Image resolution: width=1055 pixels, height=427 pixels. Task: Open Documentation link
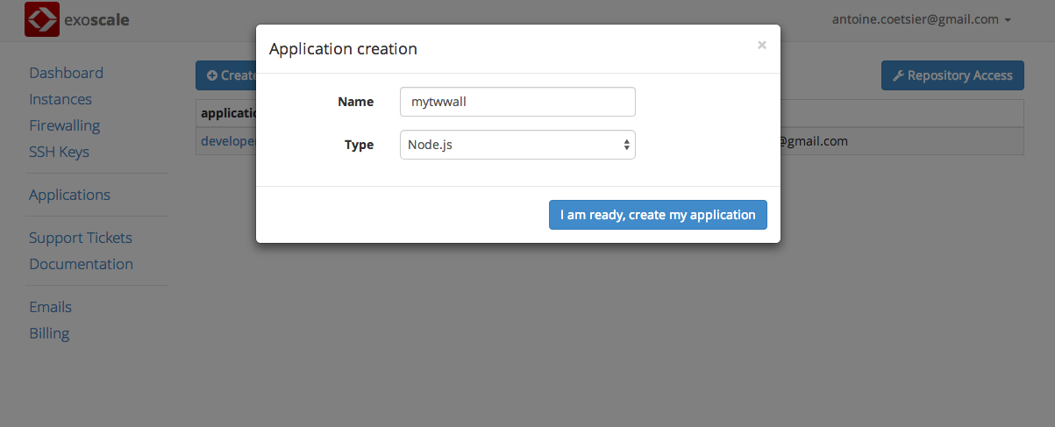[x=81, y=264]
